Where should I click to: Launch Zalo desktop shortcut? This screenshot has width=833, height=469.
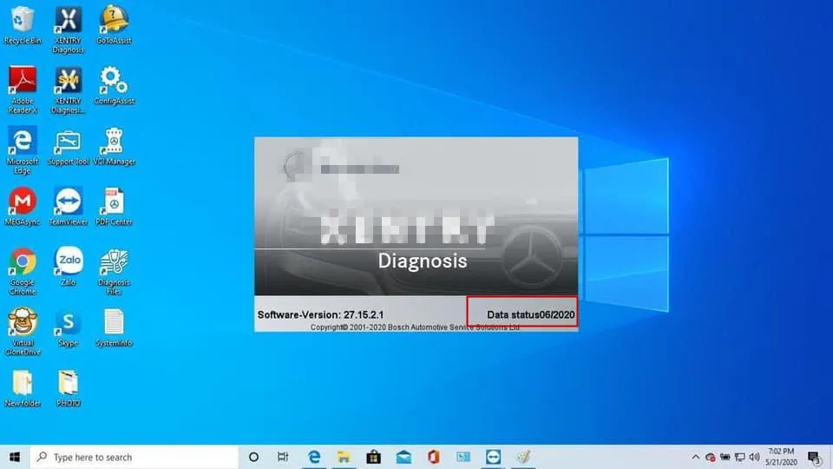click(68, 266)
